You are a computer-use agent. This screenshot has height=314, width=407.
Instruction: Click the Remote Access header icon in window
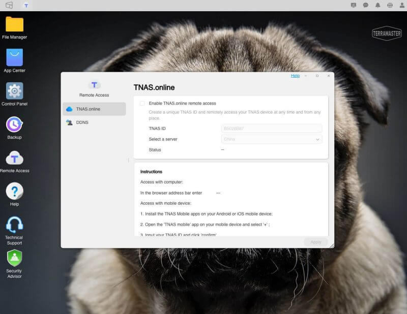point(94,85)
